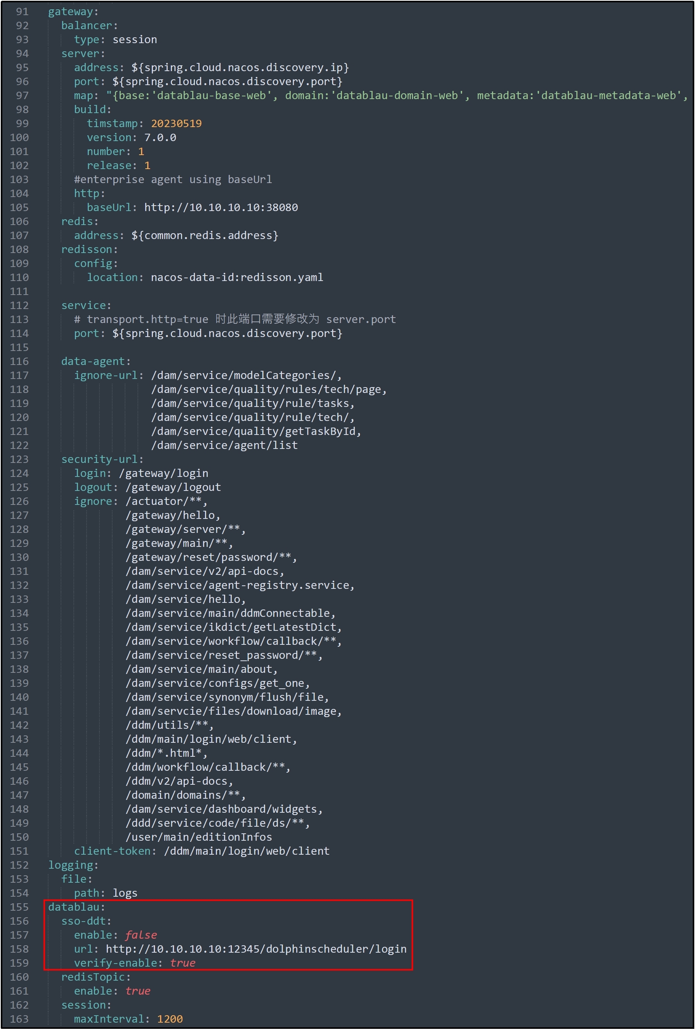Place cursor on session value of type
The height and width of the screenshot is (1030, 697).
click(x=135, y=39)
